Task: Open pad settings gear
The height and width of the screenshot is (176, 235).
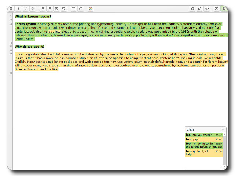Action: pyautogui.click(x=192, y=8)
